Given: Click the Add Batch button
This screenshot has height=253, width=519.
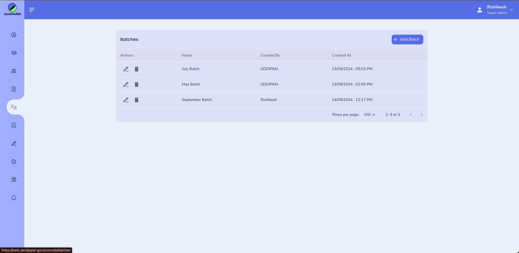Looking at the screenshot, I should [407, 39].
